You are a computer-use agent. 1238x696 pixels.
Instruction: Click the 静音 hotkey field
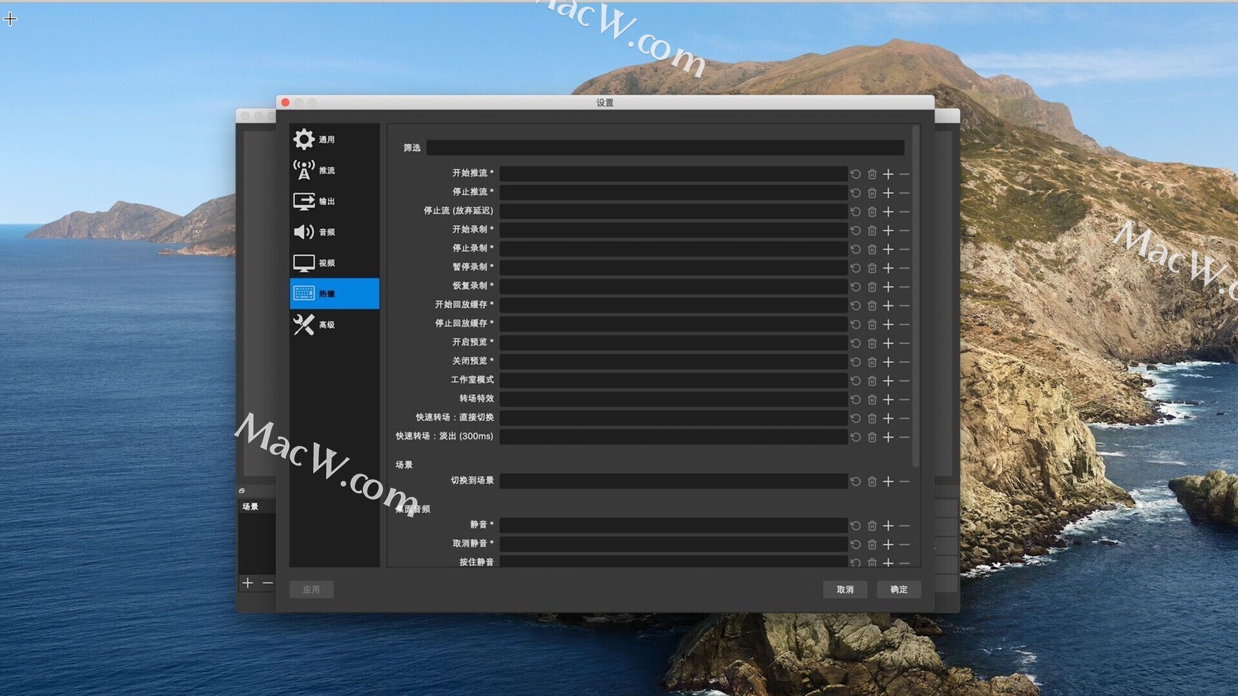tap(673, 526)
